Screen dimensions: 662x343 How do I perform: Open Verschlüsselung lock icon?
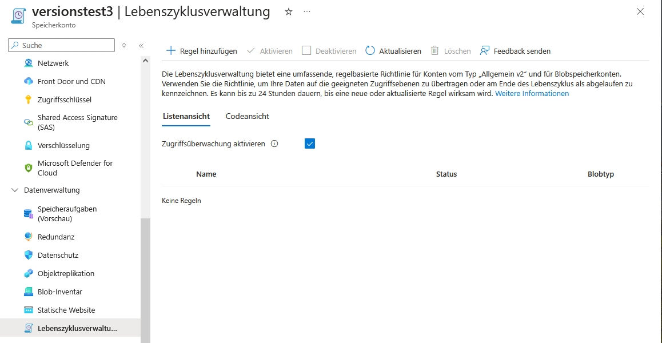coord(29,145)
